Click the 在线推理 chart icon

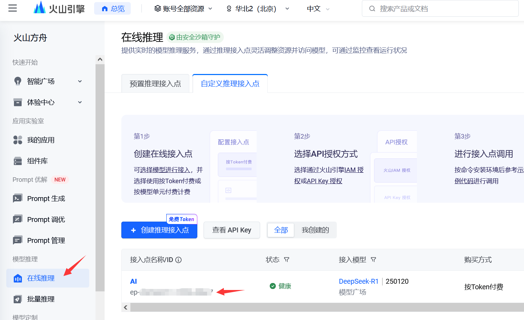point(18,278)
